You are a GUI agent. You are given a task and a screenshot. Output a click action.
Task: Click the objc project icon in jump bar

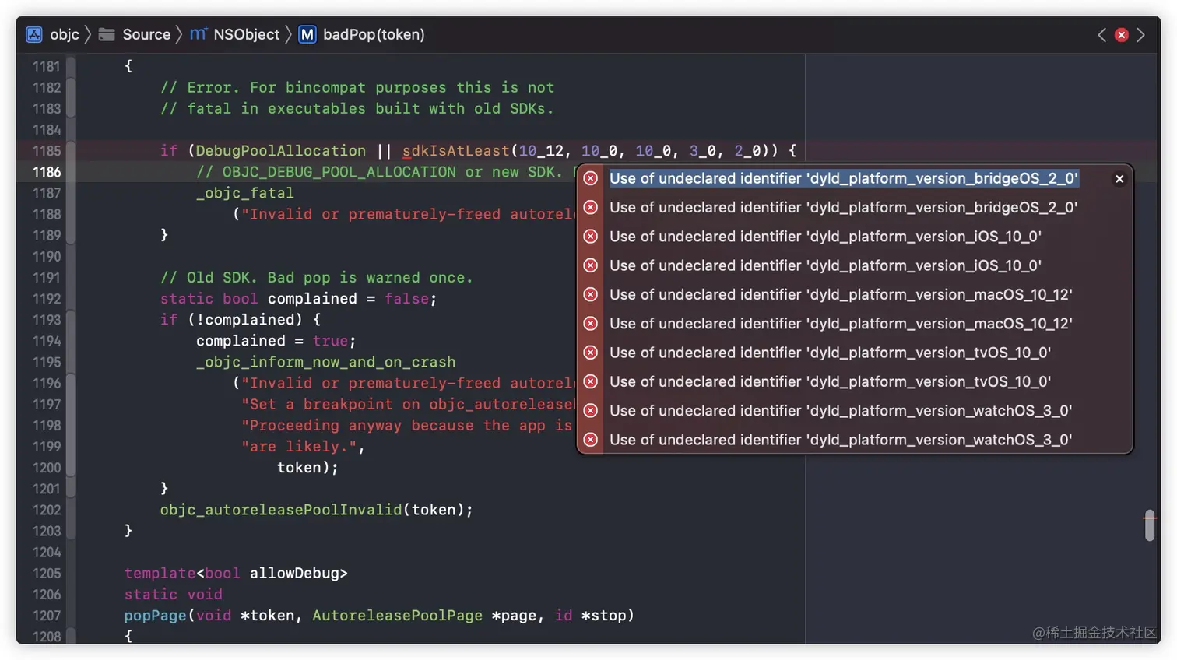34,34
